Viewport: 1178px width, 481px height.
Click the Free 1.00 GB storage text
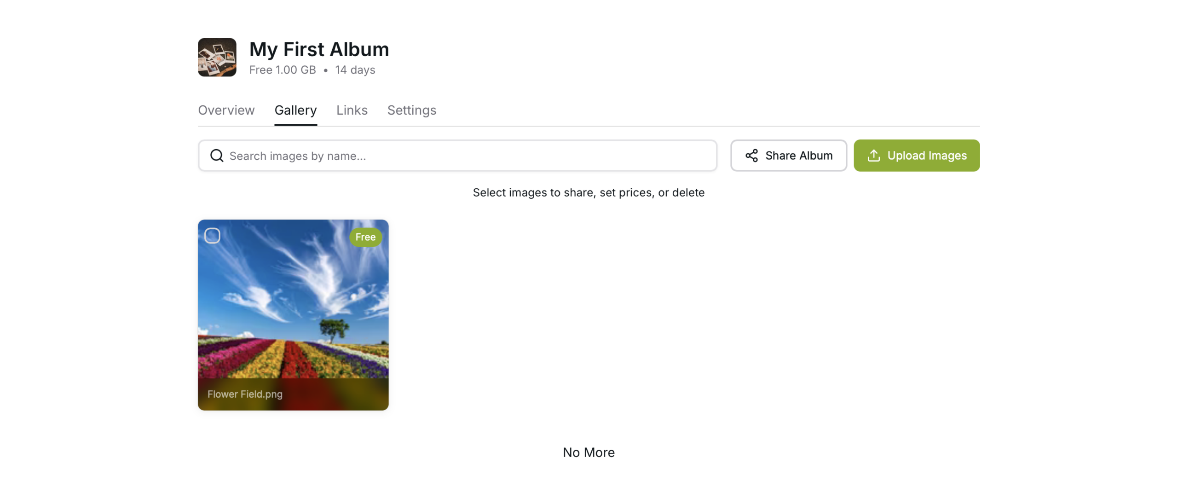(x=282, y=70)
